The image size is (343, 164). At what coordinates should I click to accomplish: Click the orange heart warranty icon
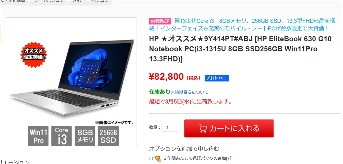point(158,158)
